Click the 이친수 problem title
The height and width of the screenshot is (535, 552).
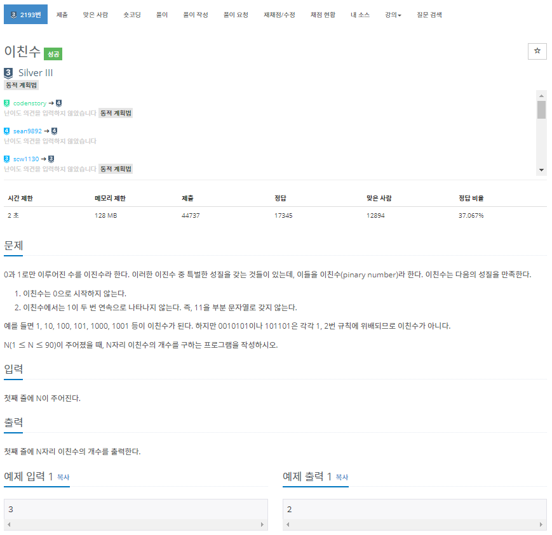[22, 51]
